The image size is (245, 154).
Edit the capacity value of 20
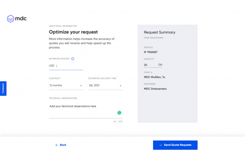[150, 65]
